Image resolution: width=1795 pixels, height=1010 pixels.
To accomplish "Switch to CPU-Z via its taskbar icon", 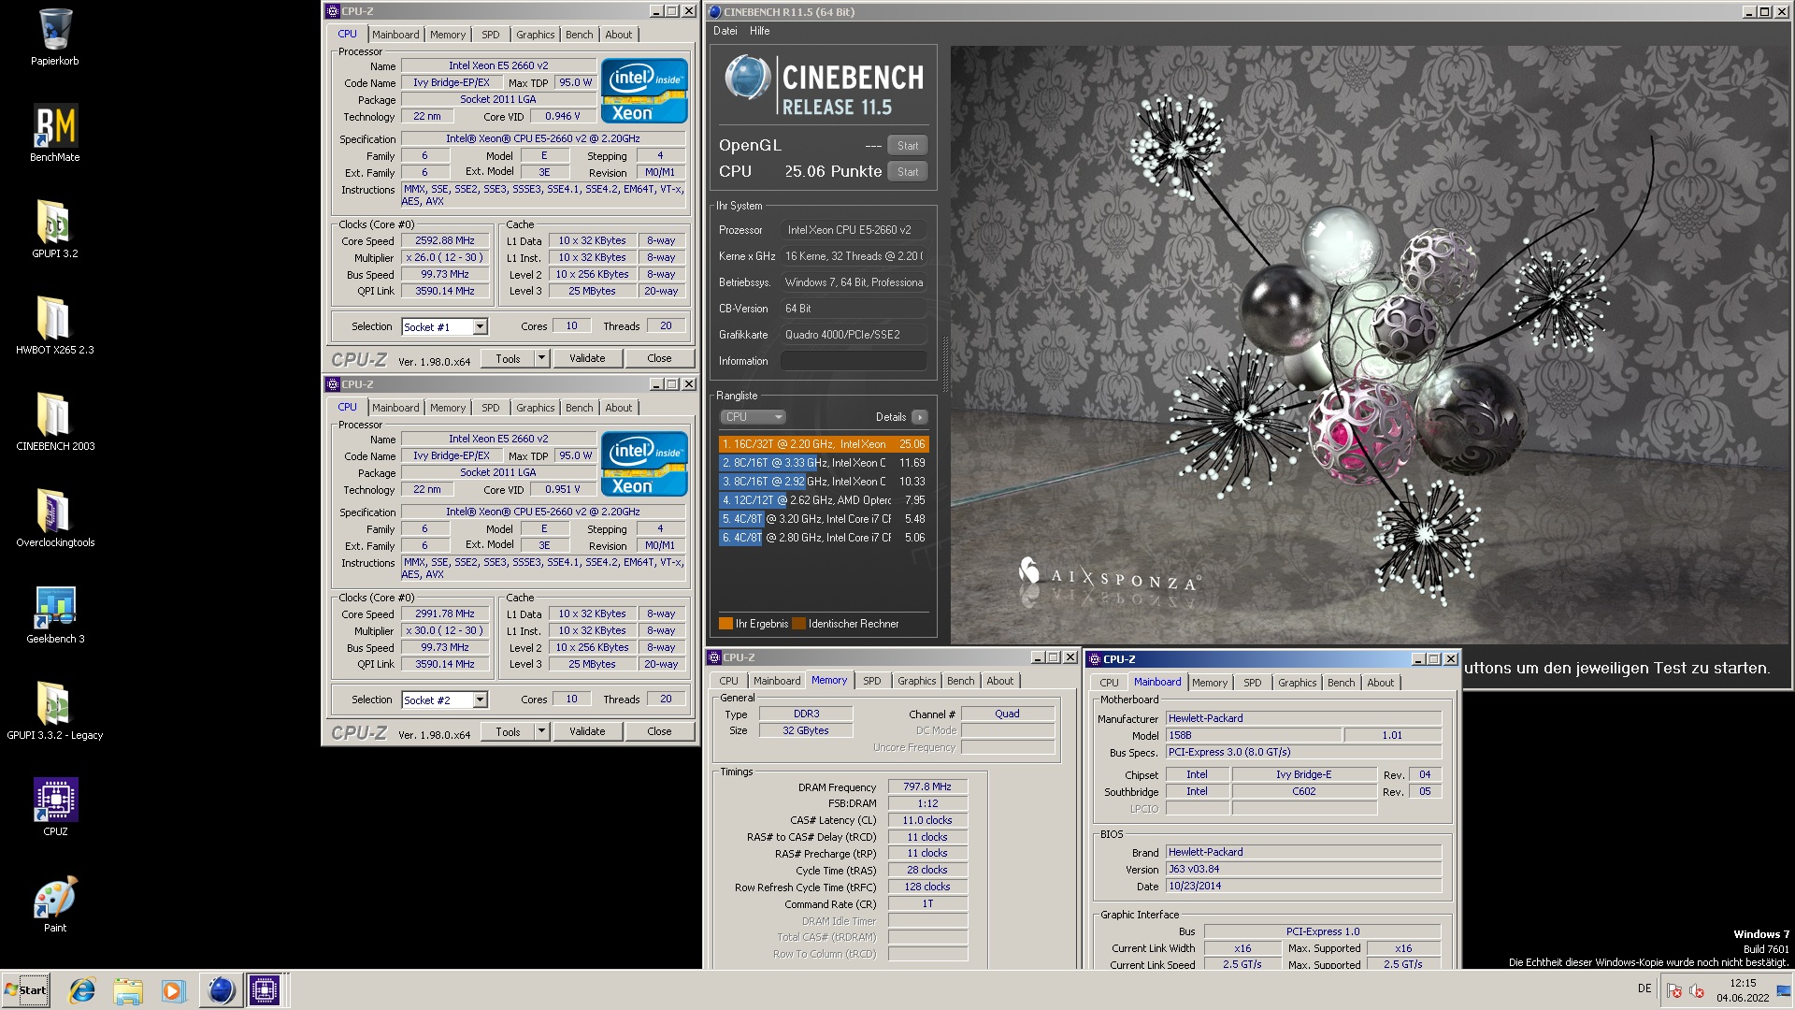I will pos(265,990).
